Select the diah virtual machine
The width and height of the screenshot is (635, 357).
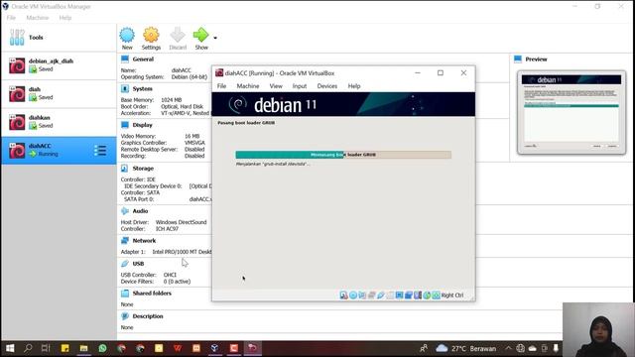pyautogui.click(x=59, y=94)
